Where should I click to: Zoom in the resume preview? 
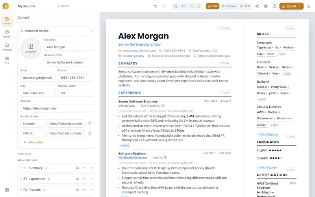point(192,6)
